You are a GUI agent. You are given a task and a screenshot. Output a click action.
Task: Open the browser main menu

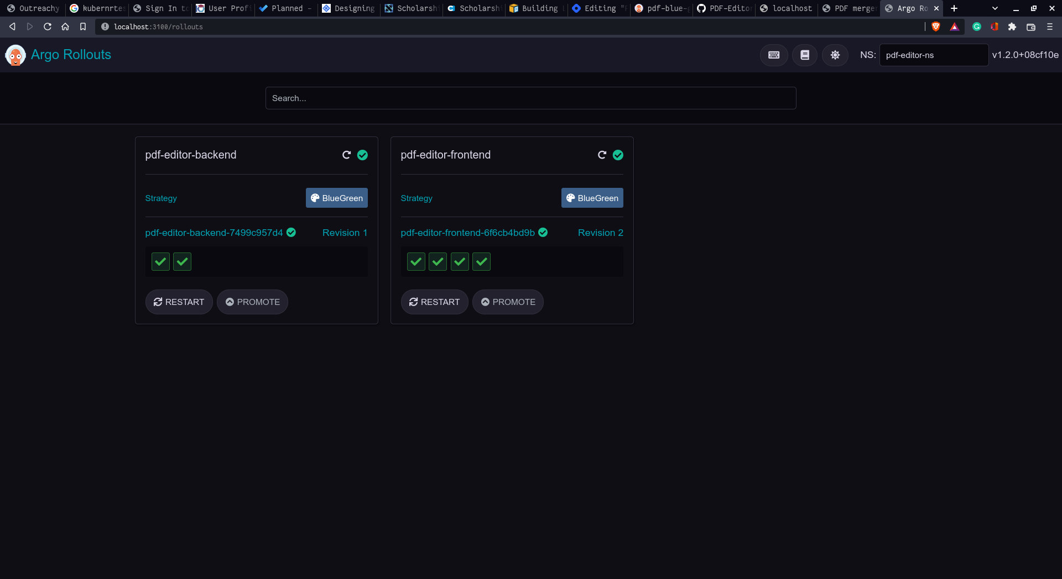pos(1050,27)
